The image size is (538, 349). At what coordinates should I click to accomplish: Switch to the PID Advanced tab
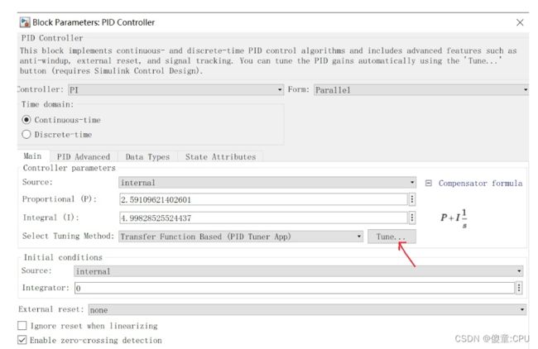[x=84, y=156]
